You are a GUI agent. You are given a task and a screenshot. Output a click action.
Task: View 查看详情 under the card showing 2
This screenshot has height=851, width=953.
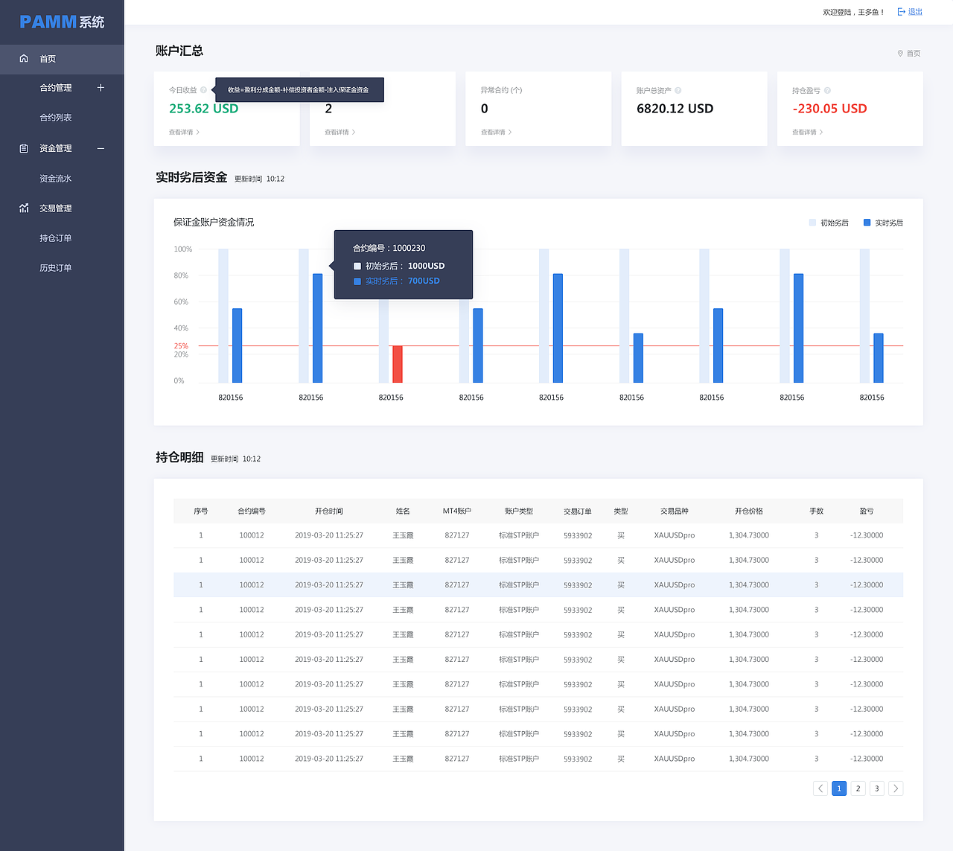click(340, 133)
